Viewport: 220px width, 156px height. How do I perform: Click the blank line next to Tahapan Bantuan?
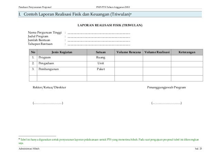pos(99,45)
